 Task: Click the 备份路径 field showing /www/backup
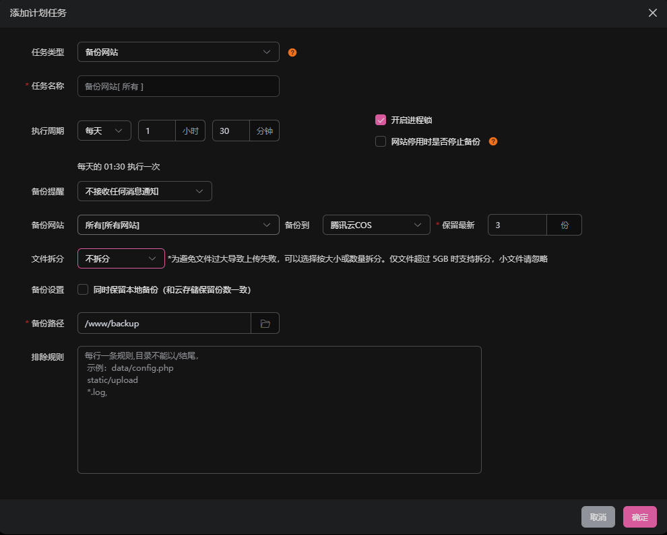pos(165,323)
